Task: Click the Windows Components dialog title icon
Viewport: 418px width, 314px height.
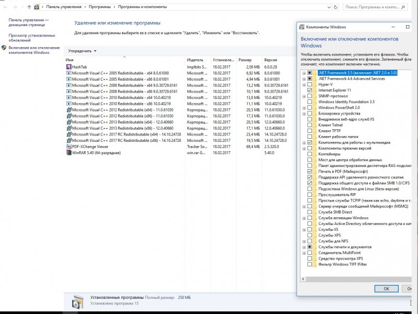Action: pyautogui.click(x=302, y=27)
